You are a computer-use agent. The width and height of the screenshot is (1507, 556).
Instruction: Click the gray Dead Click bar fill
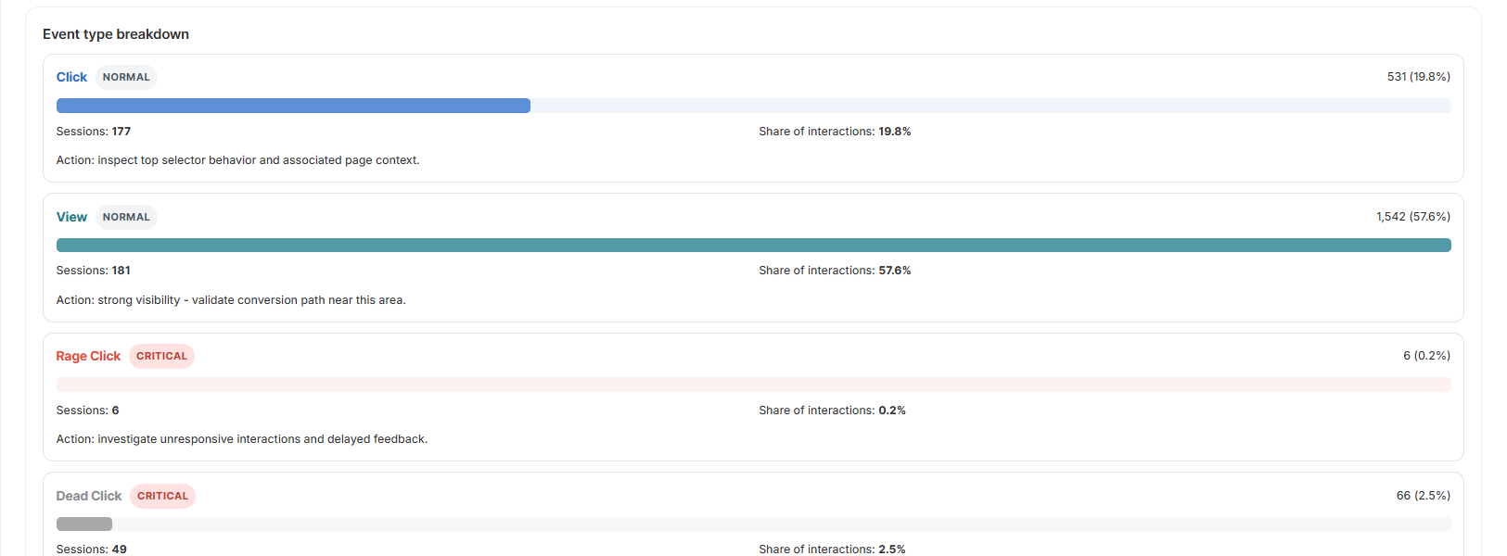(x=84, y=524)
